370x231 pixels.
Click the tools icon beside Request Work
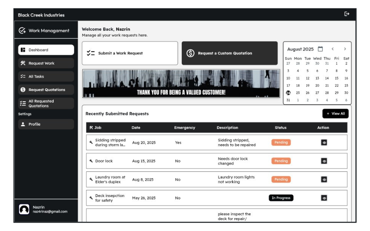pos(23,63)
